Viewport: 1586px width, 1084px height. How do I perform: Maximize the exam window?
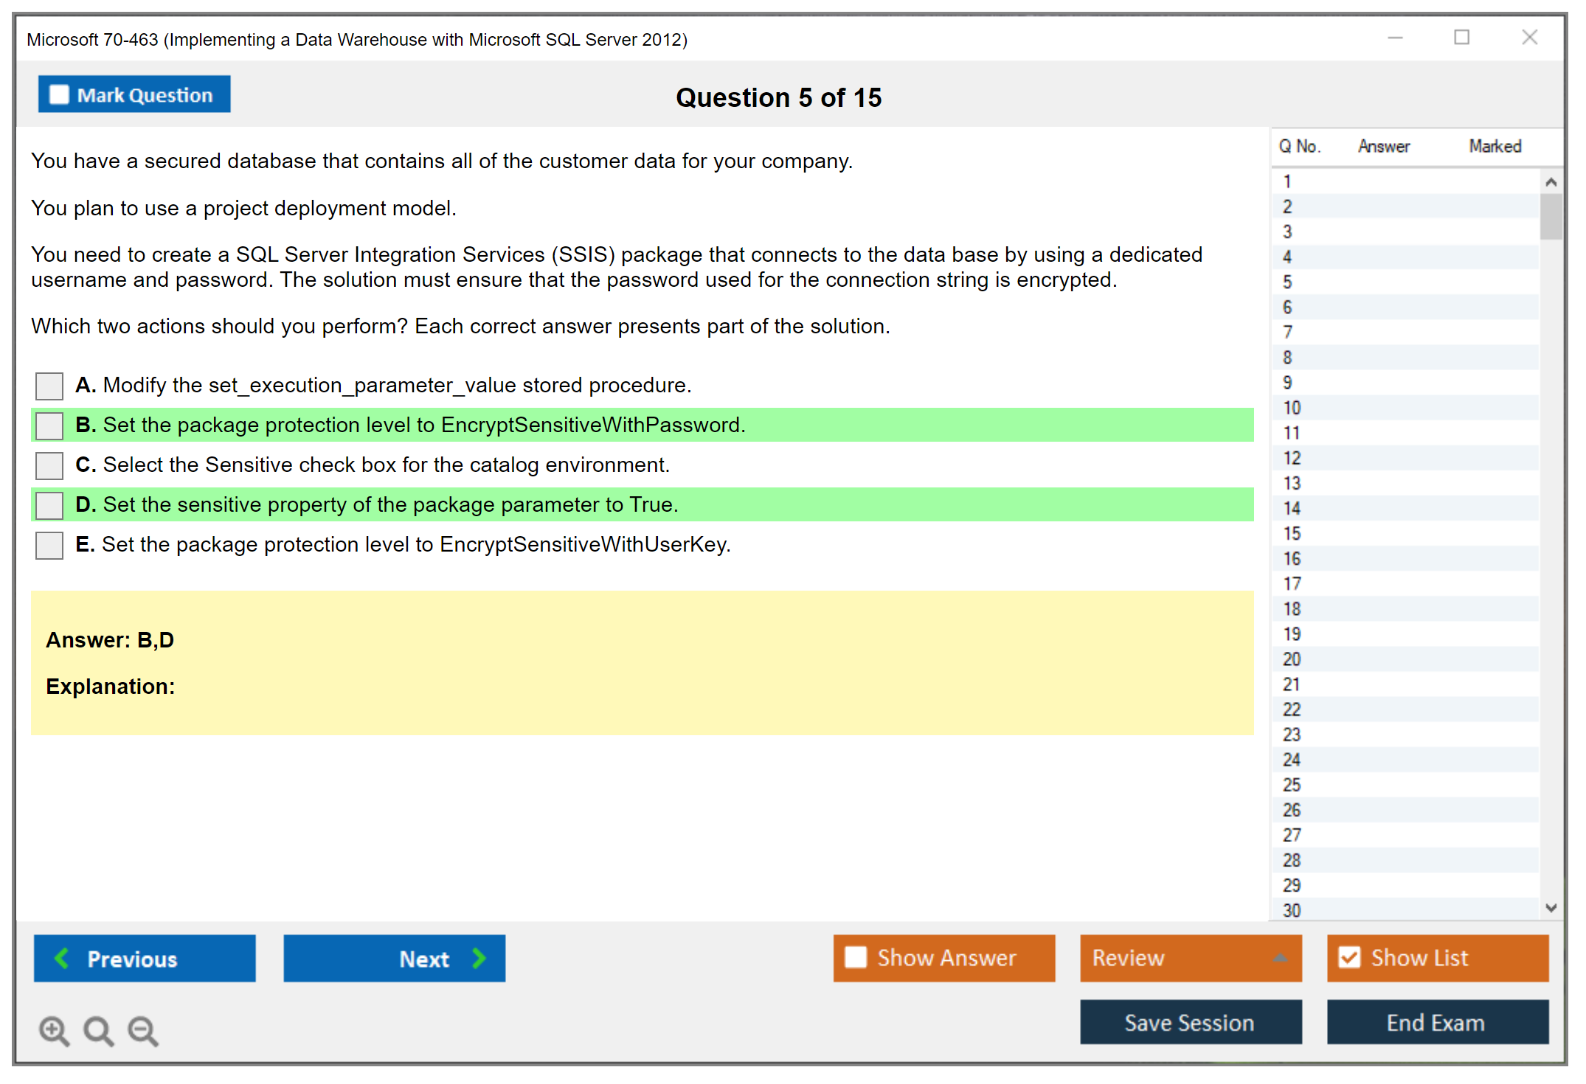(1461, 38)
